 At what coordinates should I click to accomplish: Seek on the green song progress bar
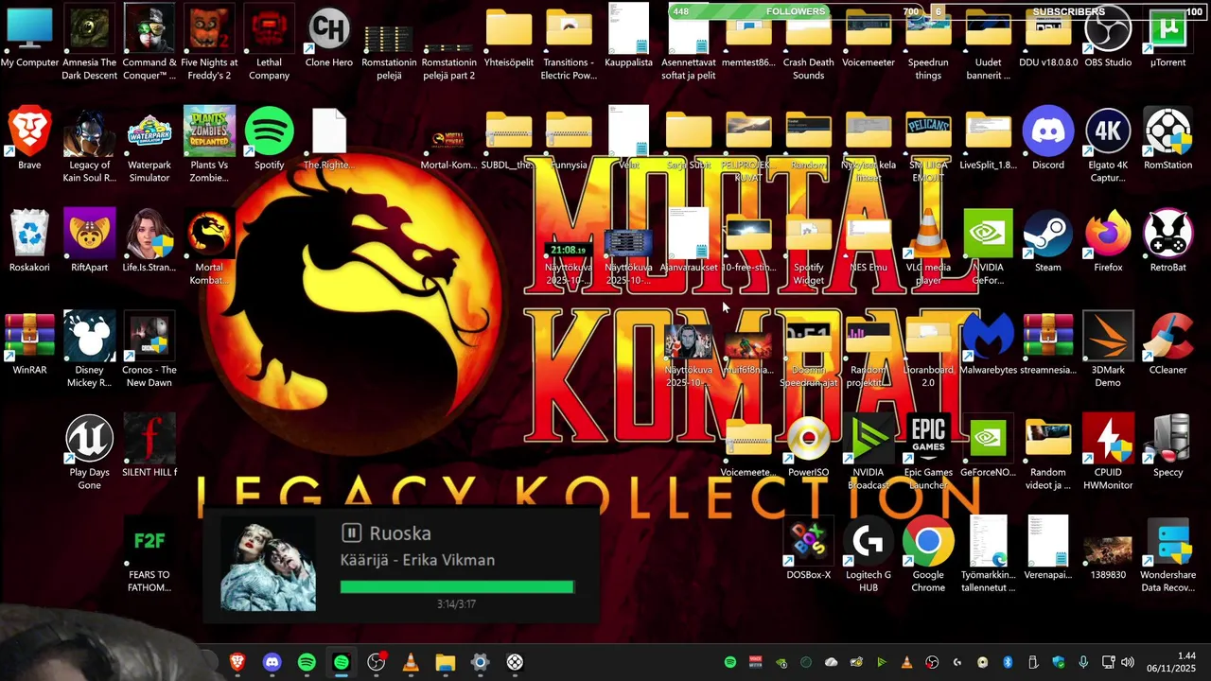[x=457, y=587]
